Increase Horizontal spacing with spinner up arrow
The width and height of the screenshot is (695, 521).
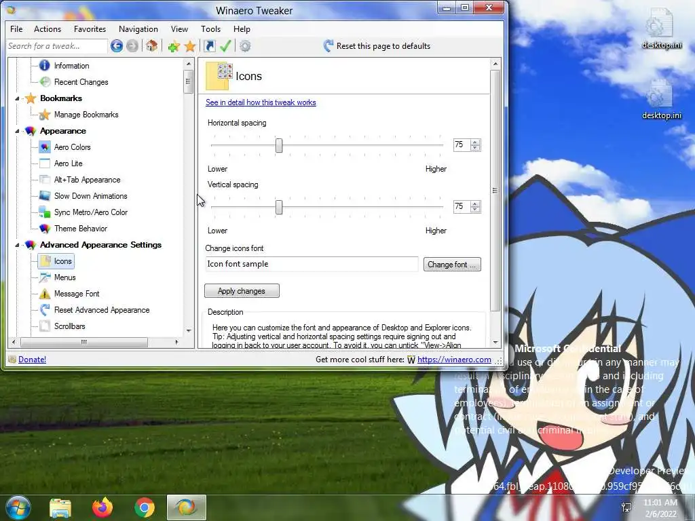475,142
